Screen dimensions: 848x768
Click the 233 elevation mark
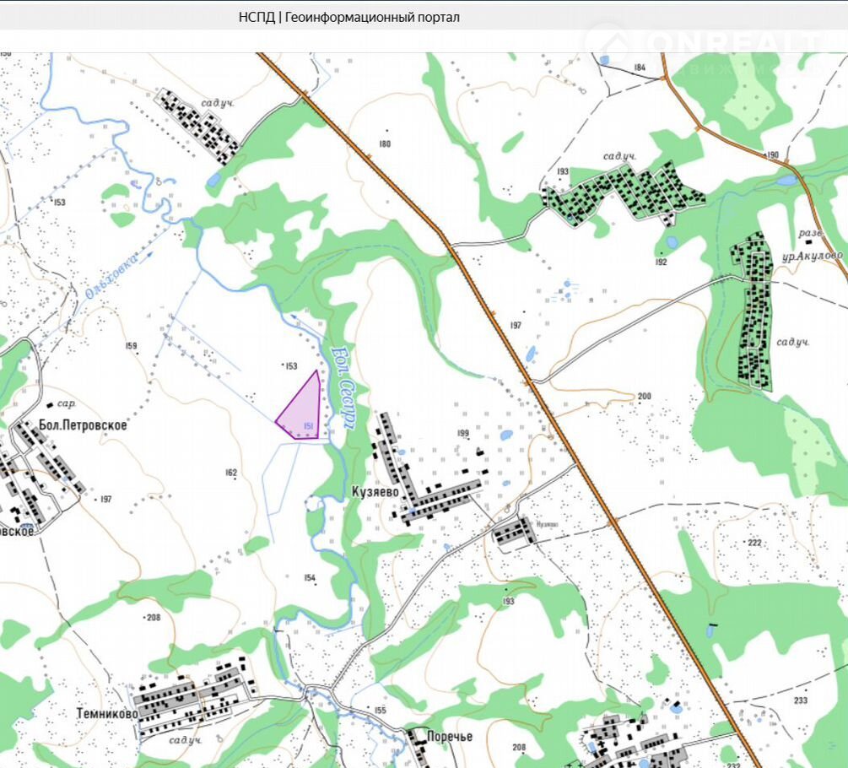pos(800,700)
